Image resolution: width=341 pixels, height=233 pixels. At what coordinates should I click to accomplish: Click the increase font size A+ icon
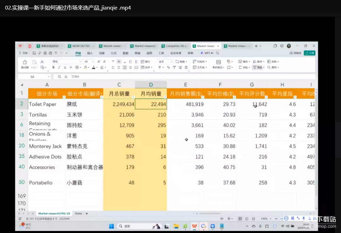[99, 62]
